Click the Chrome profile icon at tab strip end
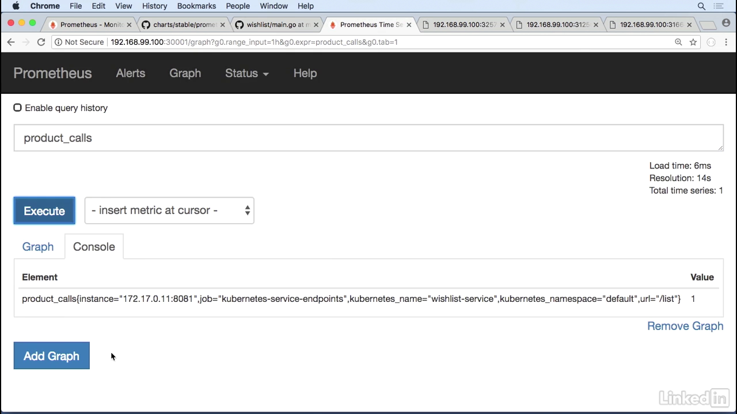737x414 pixels. pos(726,24)
